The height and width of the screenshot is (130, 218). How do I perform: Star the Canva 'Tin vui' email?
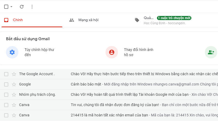[x=14, y=105]
